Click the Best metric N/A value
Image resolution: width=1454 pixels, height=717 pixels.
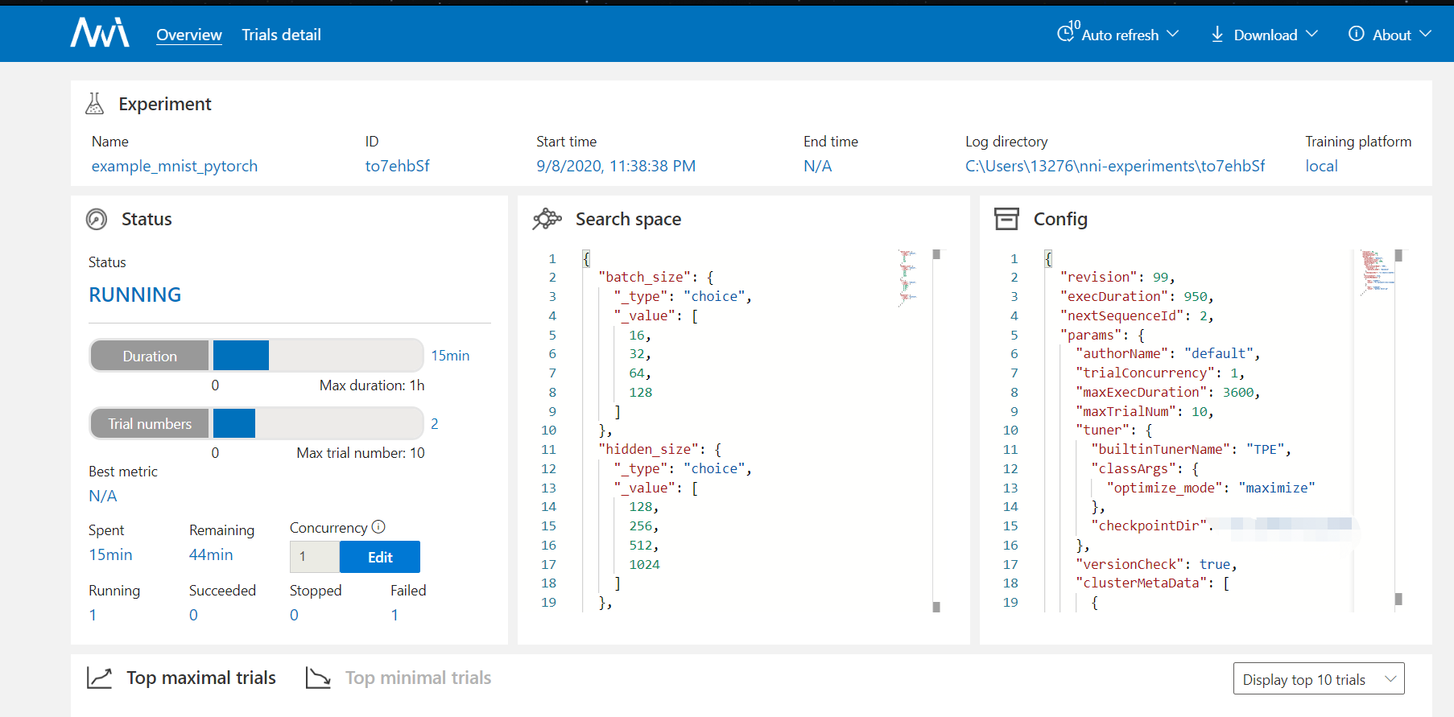[x=102, y=496]
